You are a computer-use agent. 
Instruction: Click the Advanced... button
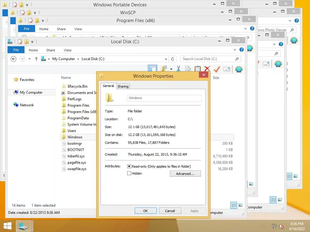pos(185,174)
